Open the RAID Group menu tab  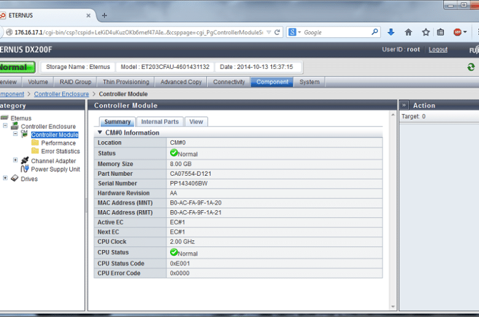coord(75,82)
